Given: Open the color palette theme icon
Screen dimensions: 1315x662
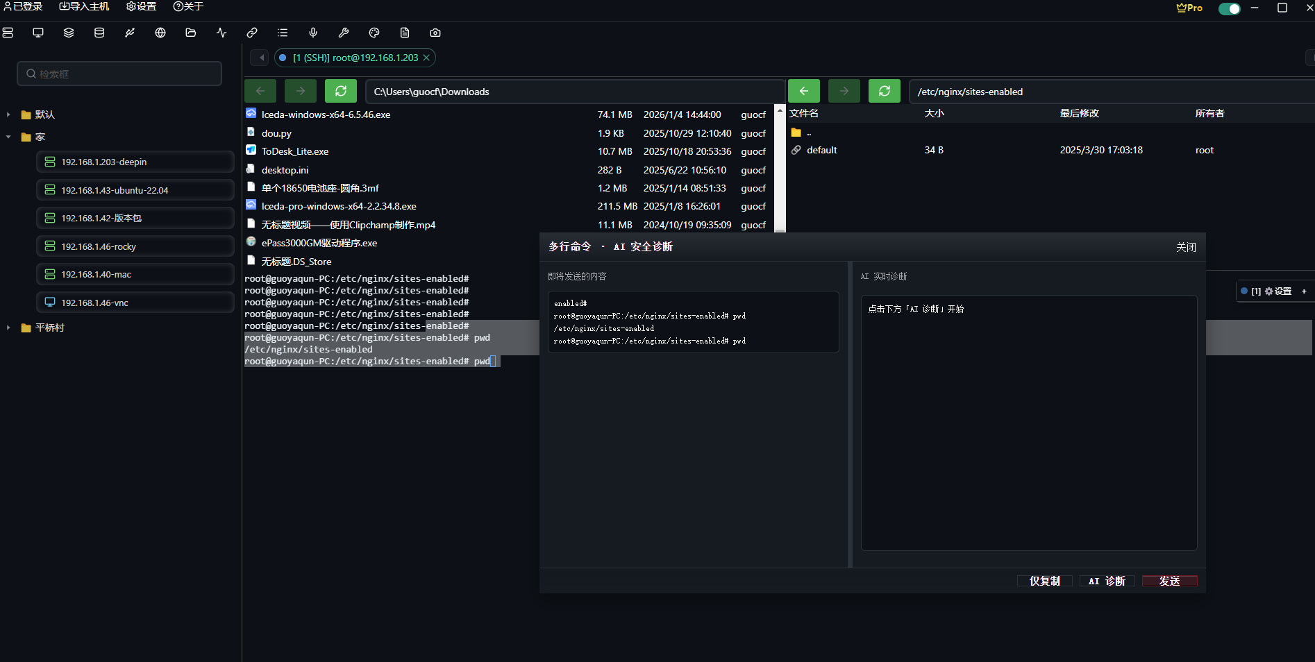Looking at the screenshot, I should click(374, 33).
